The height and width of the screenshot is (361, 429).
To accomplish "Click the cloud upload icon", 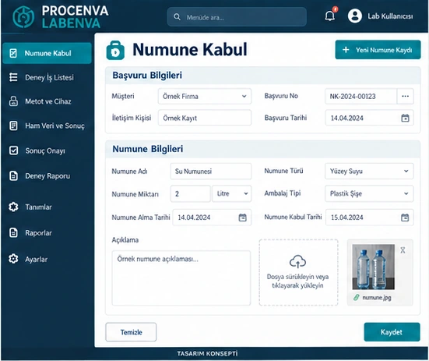I will 297,261.
